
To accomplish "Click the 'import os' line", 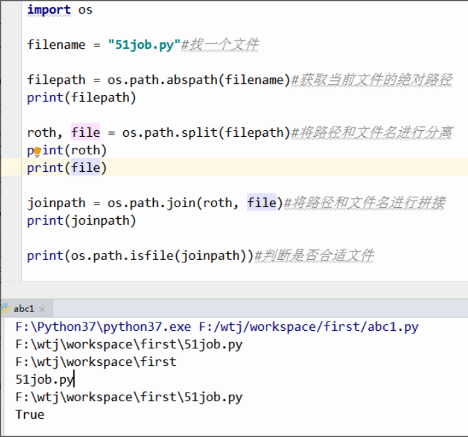I will 60,10.
